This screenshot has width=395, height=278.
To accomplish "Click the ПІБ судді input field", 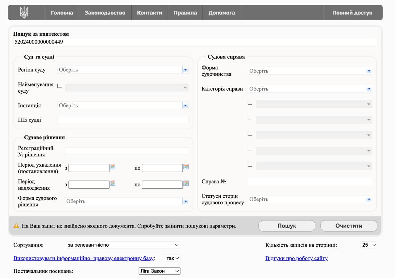I will click(123, 120).
